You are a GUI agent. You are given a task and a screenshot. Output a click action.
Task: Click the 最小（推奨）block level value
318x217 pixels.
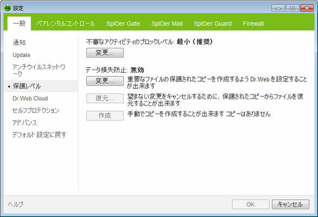coord(194,42)
